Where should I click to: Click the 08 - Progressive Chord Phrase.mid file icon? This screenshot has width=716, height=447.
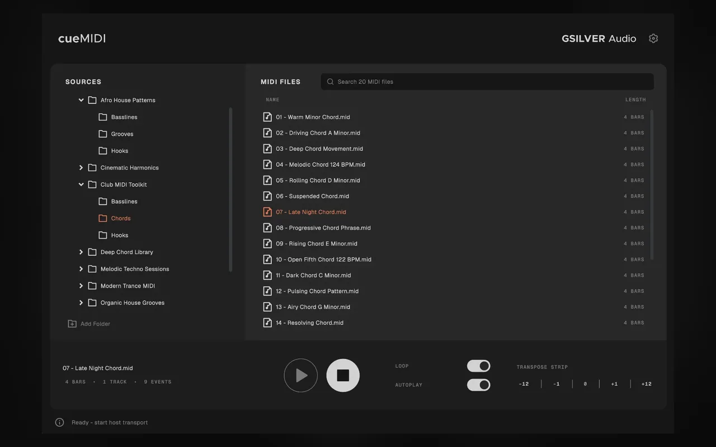(267, 228)
